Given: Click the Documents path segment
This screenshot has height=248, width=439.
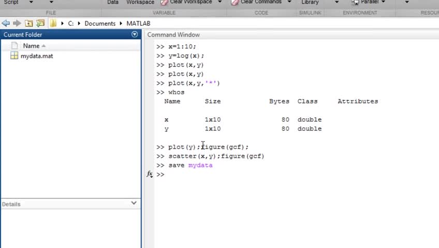Looking at the screenshot, I should (x=100, y=23).
